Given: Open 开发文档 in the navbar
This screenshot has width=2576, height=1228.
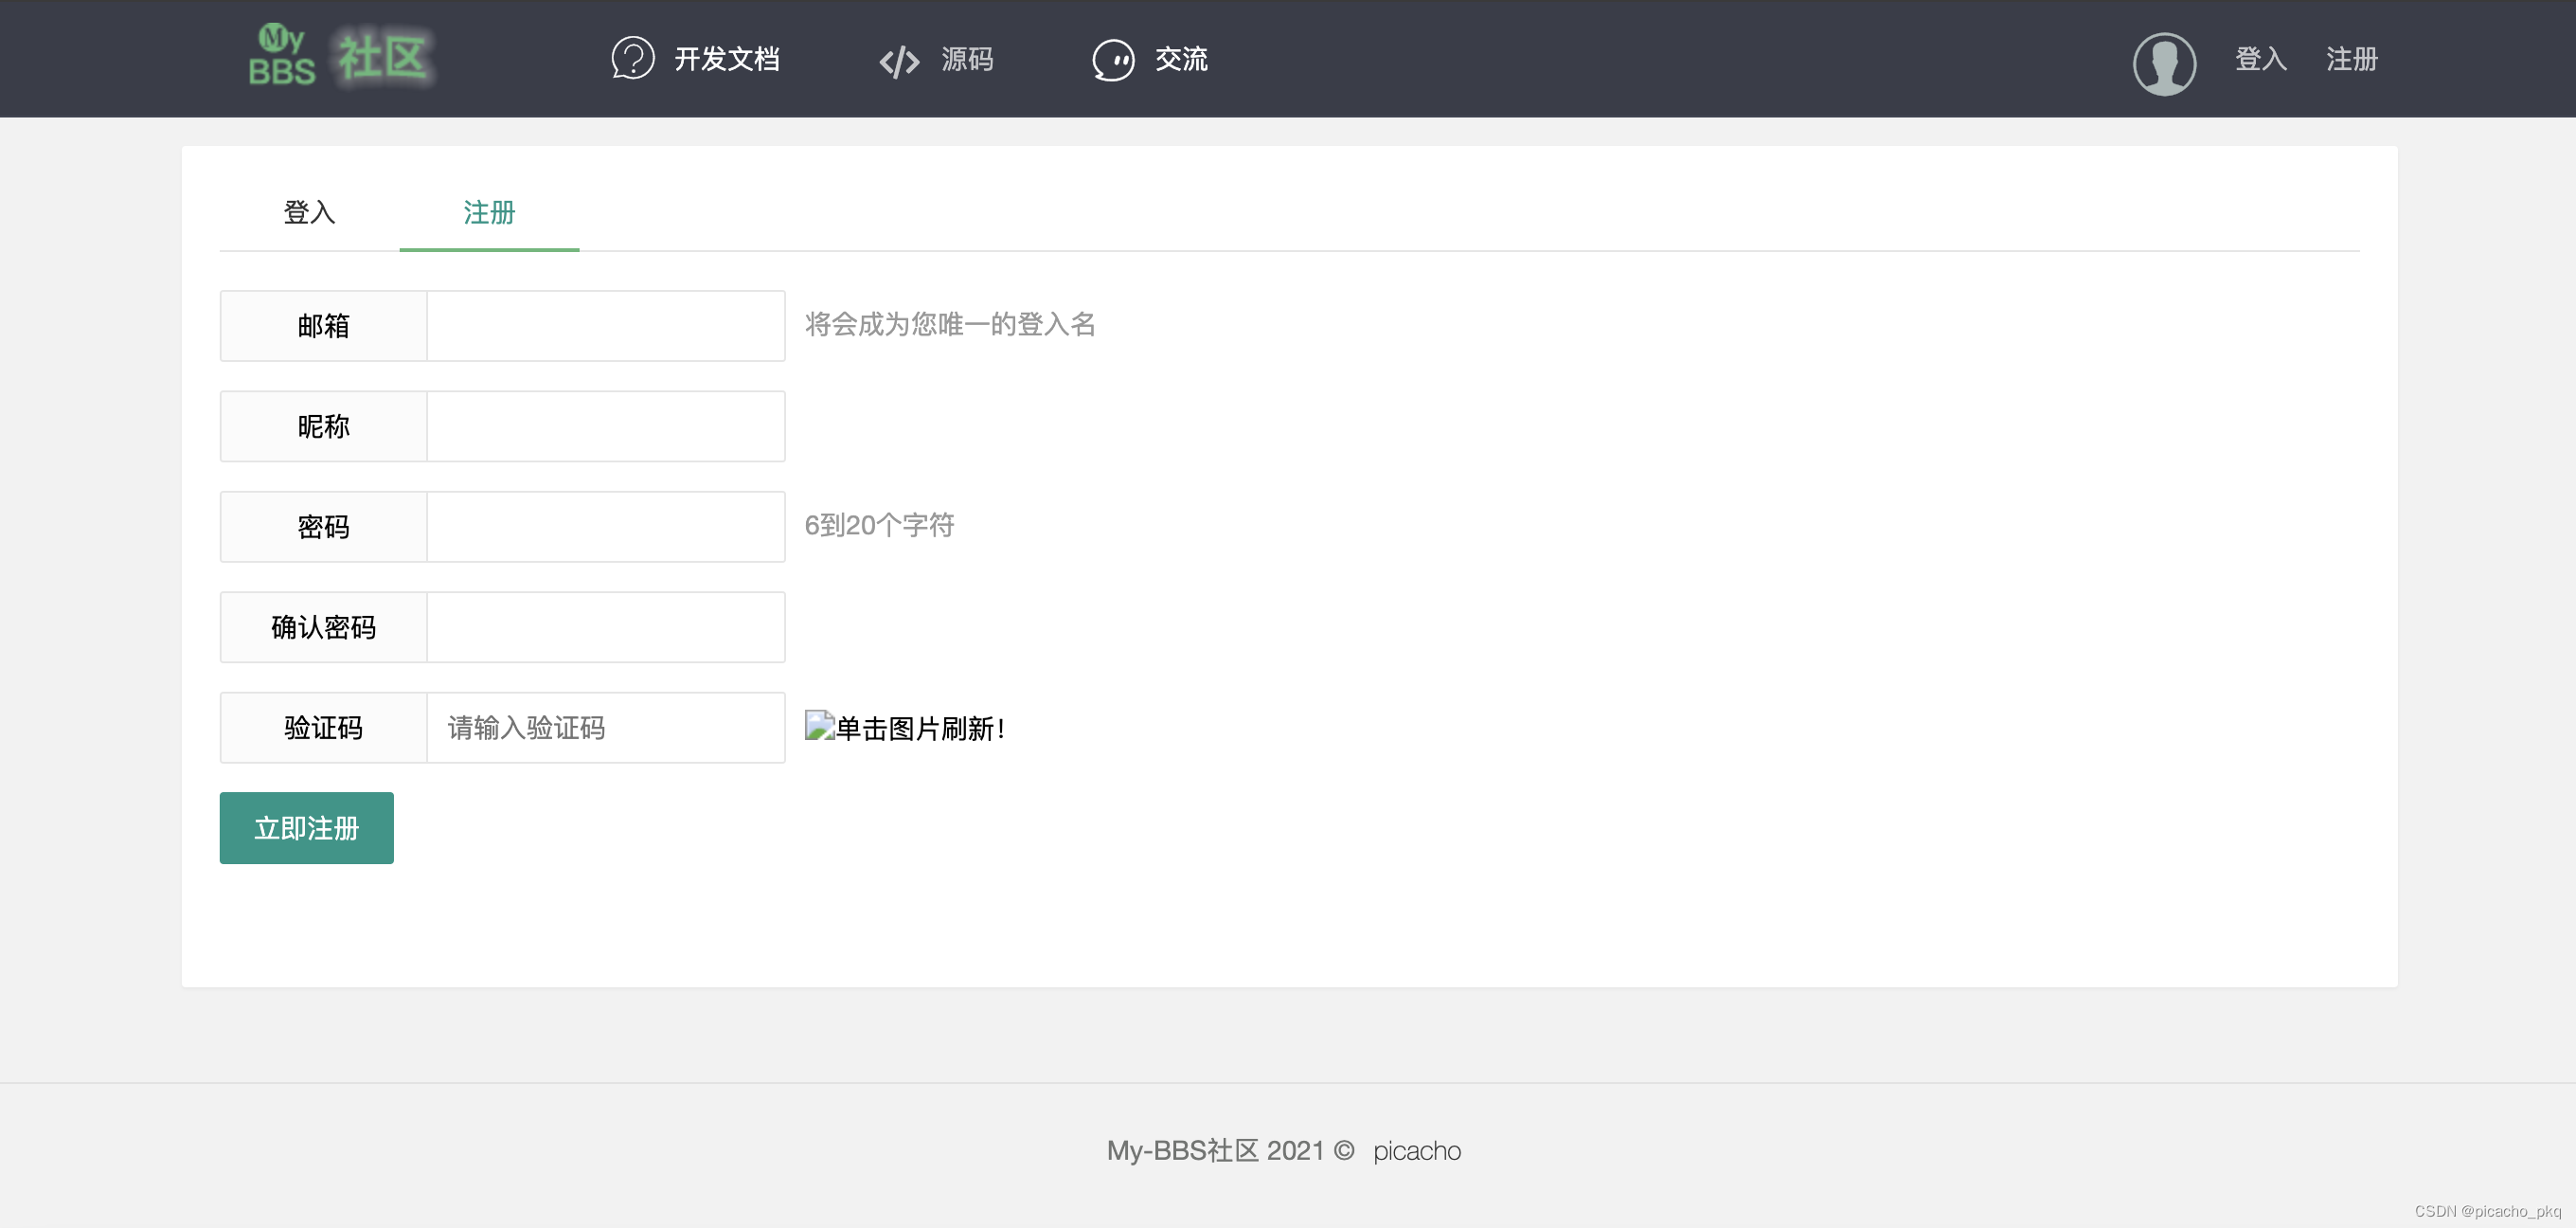Looking at the screenshot, I should tap(726, 59).
